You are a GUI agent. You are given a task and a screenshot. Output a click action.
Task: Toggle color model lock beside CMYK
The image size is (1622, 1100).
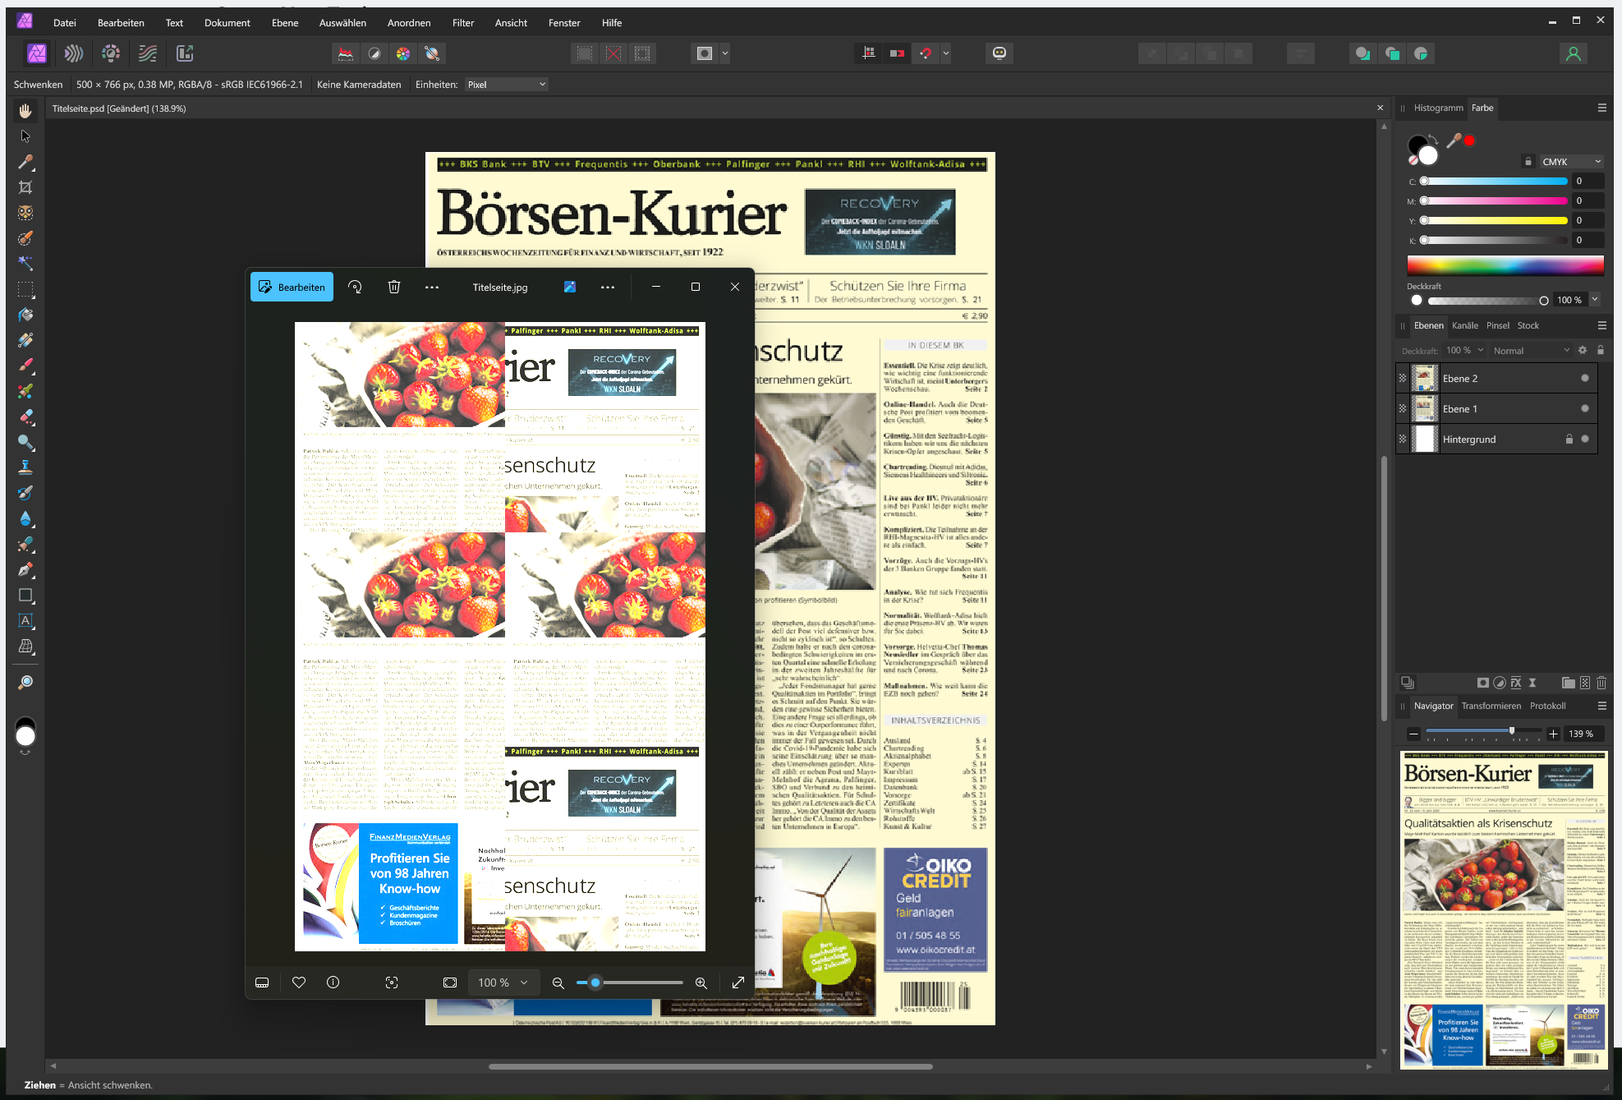tap(1528, 162)
